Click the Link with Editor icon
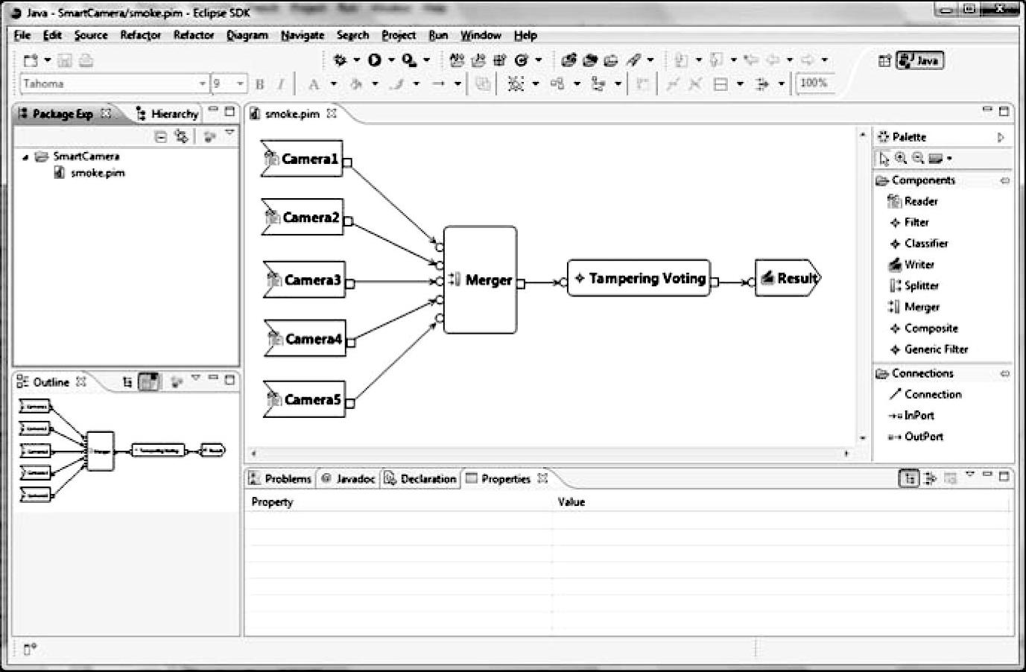The height and width of the screenshot is (672, 1026). point(181,136)
